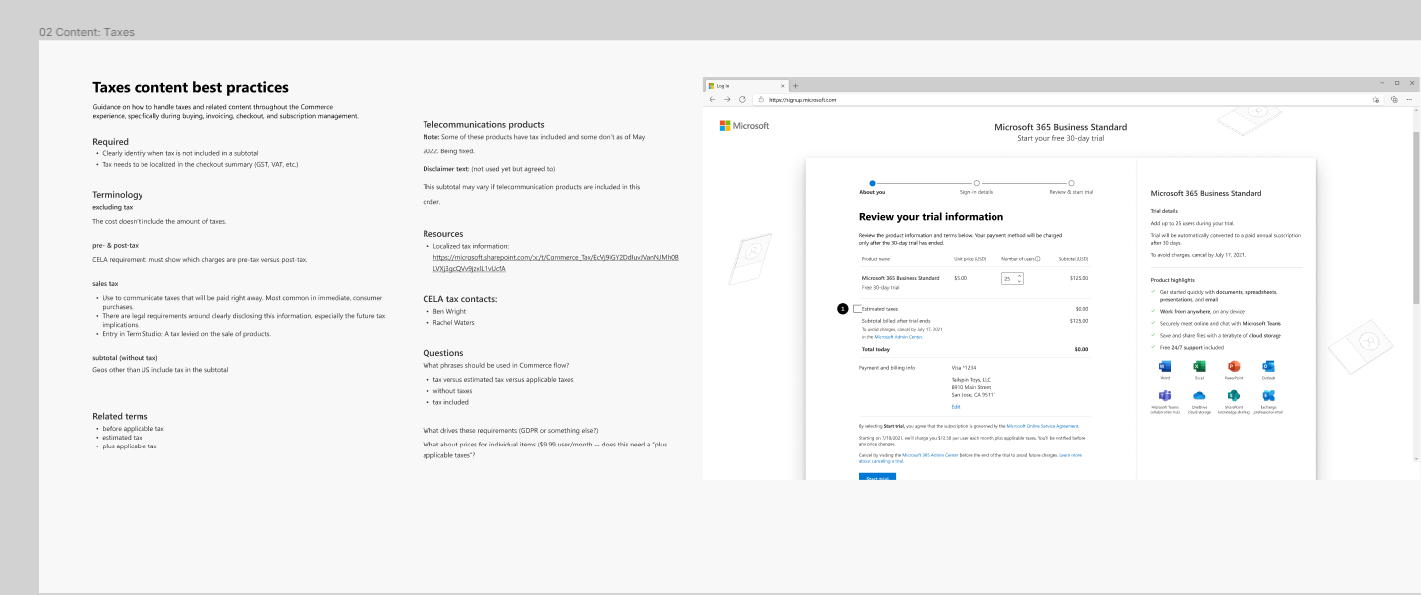Close the Log In browser tab
This screenshot has height=595, width=1421.
tap(785, 86)
